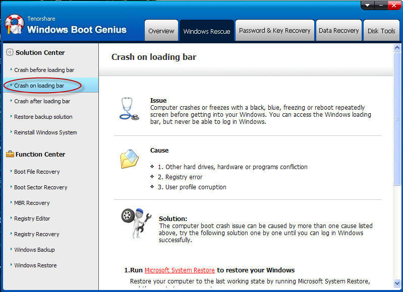Screen dimensions: 403x292
Task: Click the 'Solution:' heading text
Action: (173, 218)
